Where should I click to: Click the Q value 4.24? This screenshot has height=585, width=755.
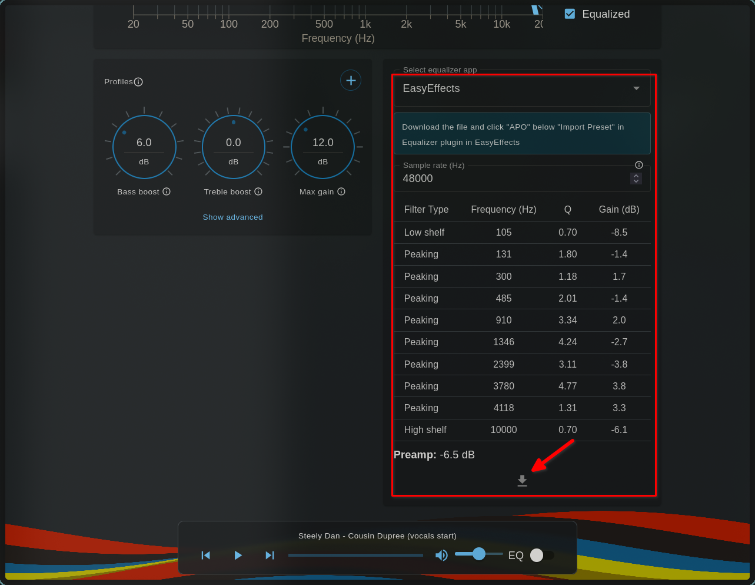[568, 342]
